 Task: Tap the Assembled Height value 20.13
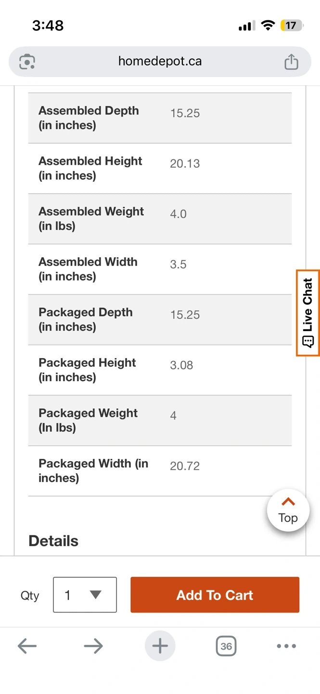(x=185, y=164)
